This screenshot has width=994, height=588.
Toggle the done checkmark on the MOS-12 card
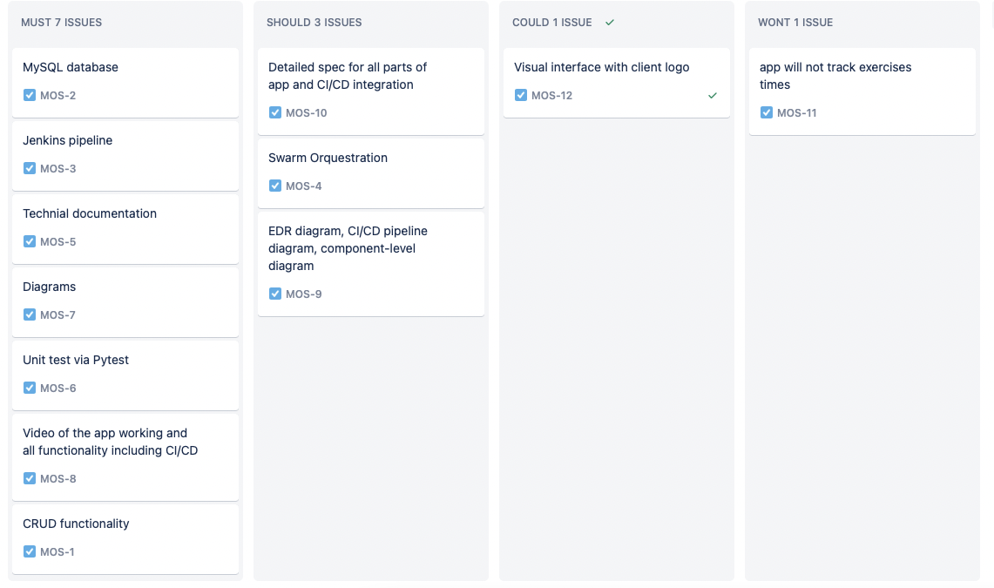[713, 95]
